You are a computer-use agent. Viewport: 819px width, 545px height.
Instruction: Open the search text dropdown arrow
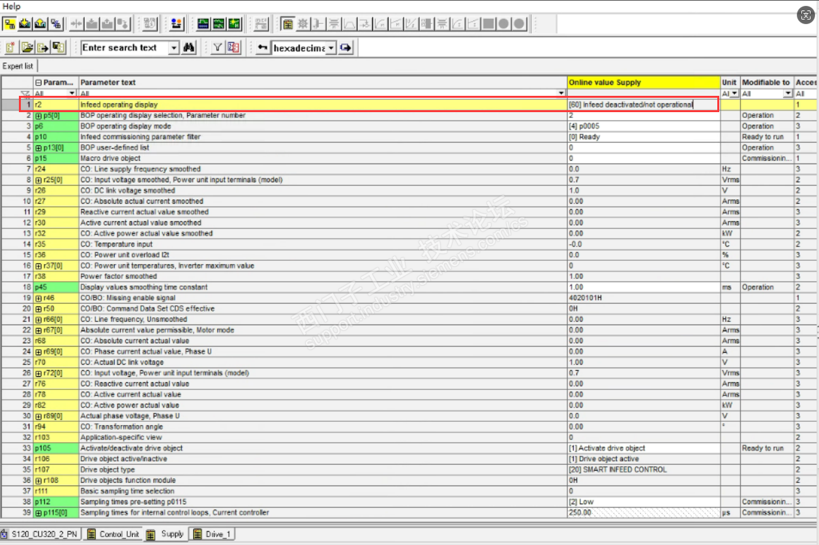click(173, 48)
